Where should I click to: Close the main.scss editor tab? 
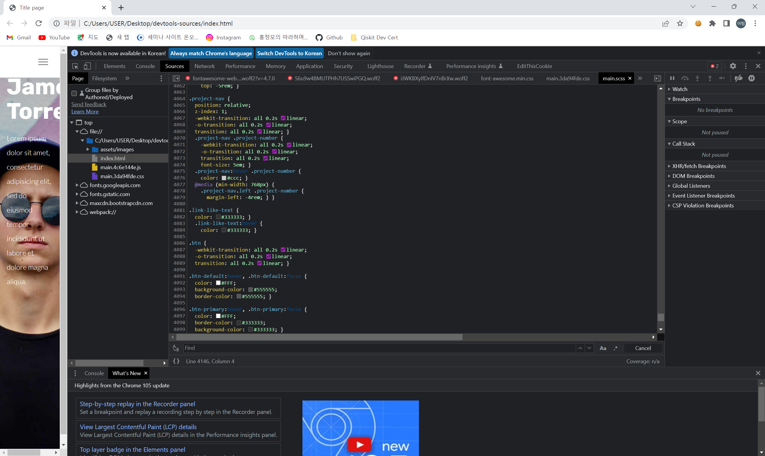[630, 78]
